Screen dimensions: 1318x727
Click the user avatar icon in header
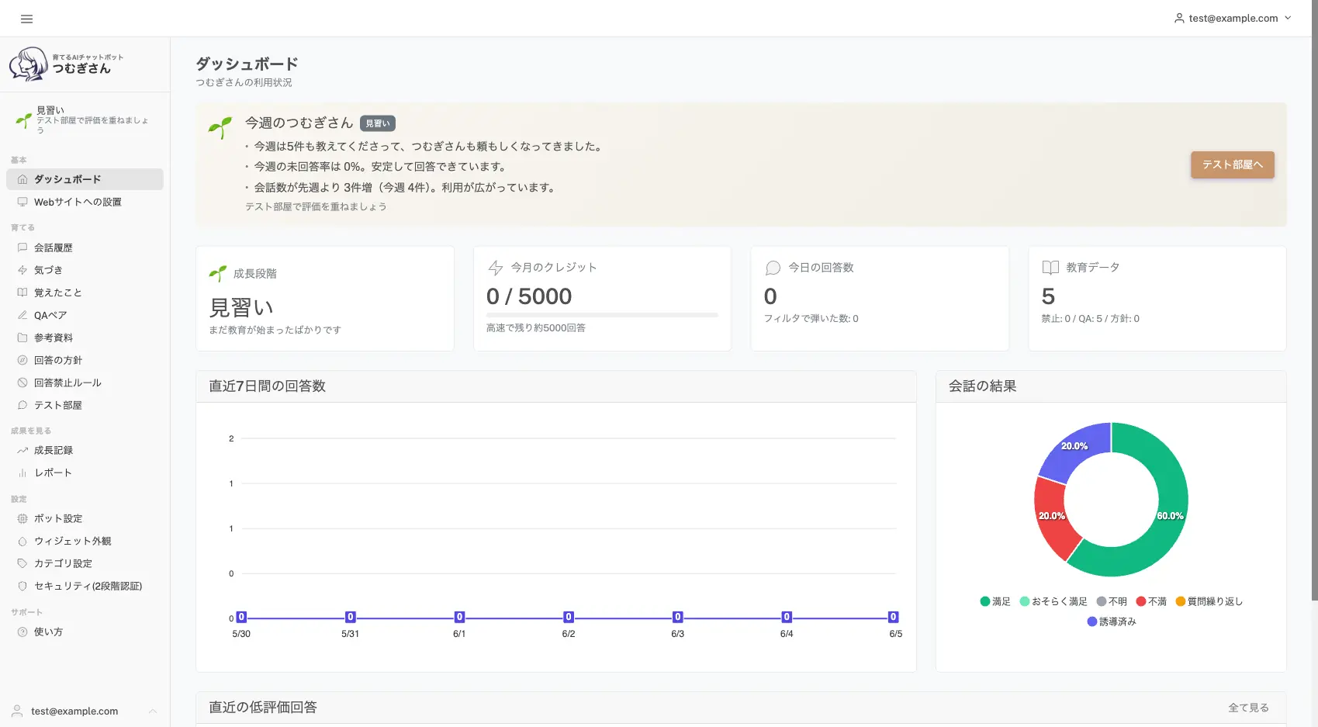1179,18
